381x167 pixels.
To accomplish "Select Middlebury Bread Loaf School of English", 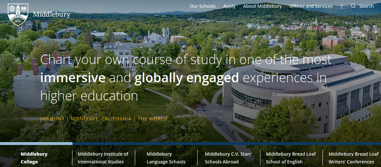I will [x=291, y=158].
